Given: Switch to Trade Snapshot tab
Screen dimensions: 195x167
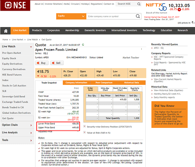Looking at the screenshot, I should [x=49, y=83].
